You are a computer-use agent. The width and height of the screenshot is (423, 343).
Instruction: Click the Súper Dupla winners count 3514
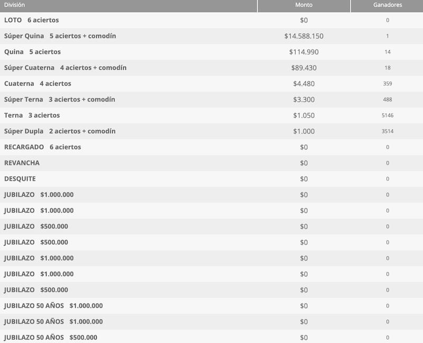pos(388,131)
